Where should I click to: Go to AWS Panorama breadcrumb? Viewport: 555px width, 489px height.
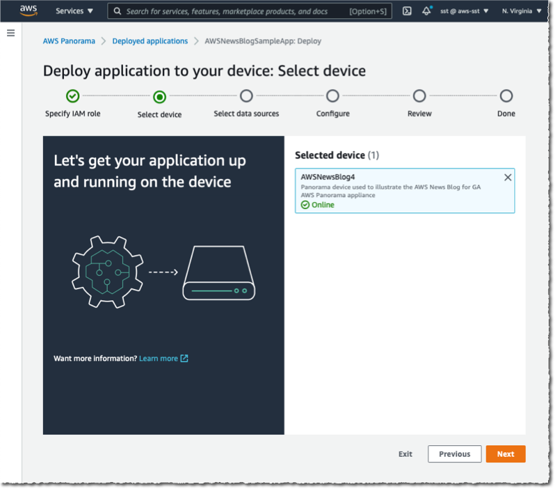pyautogui.click(x=69, y=41)
